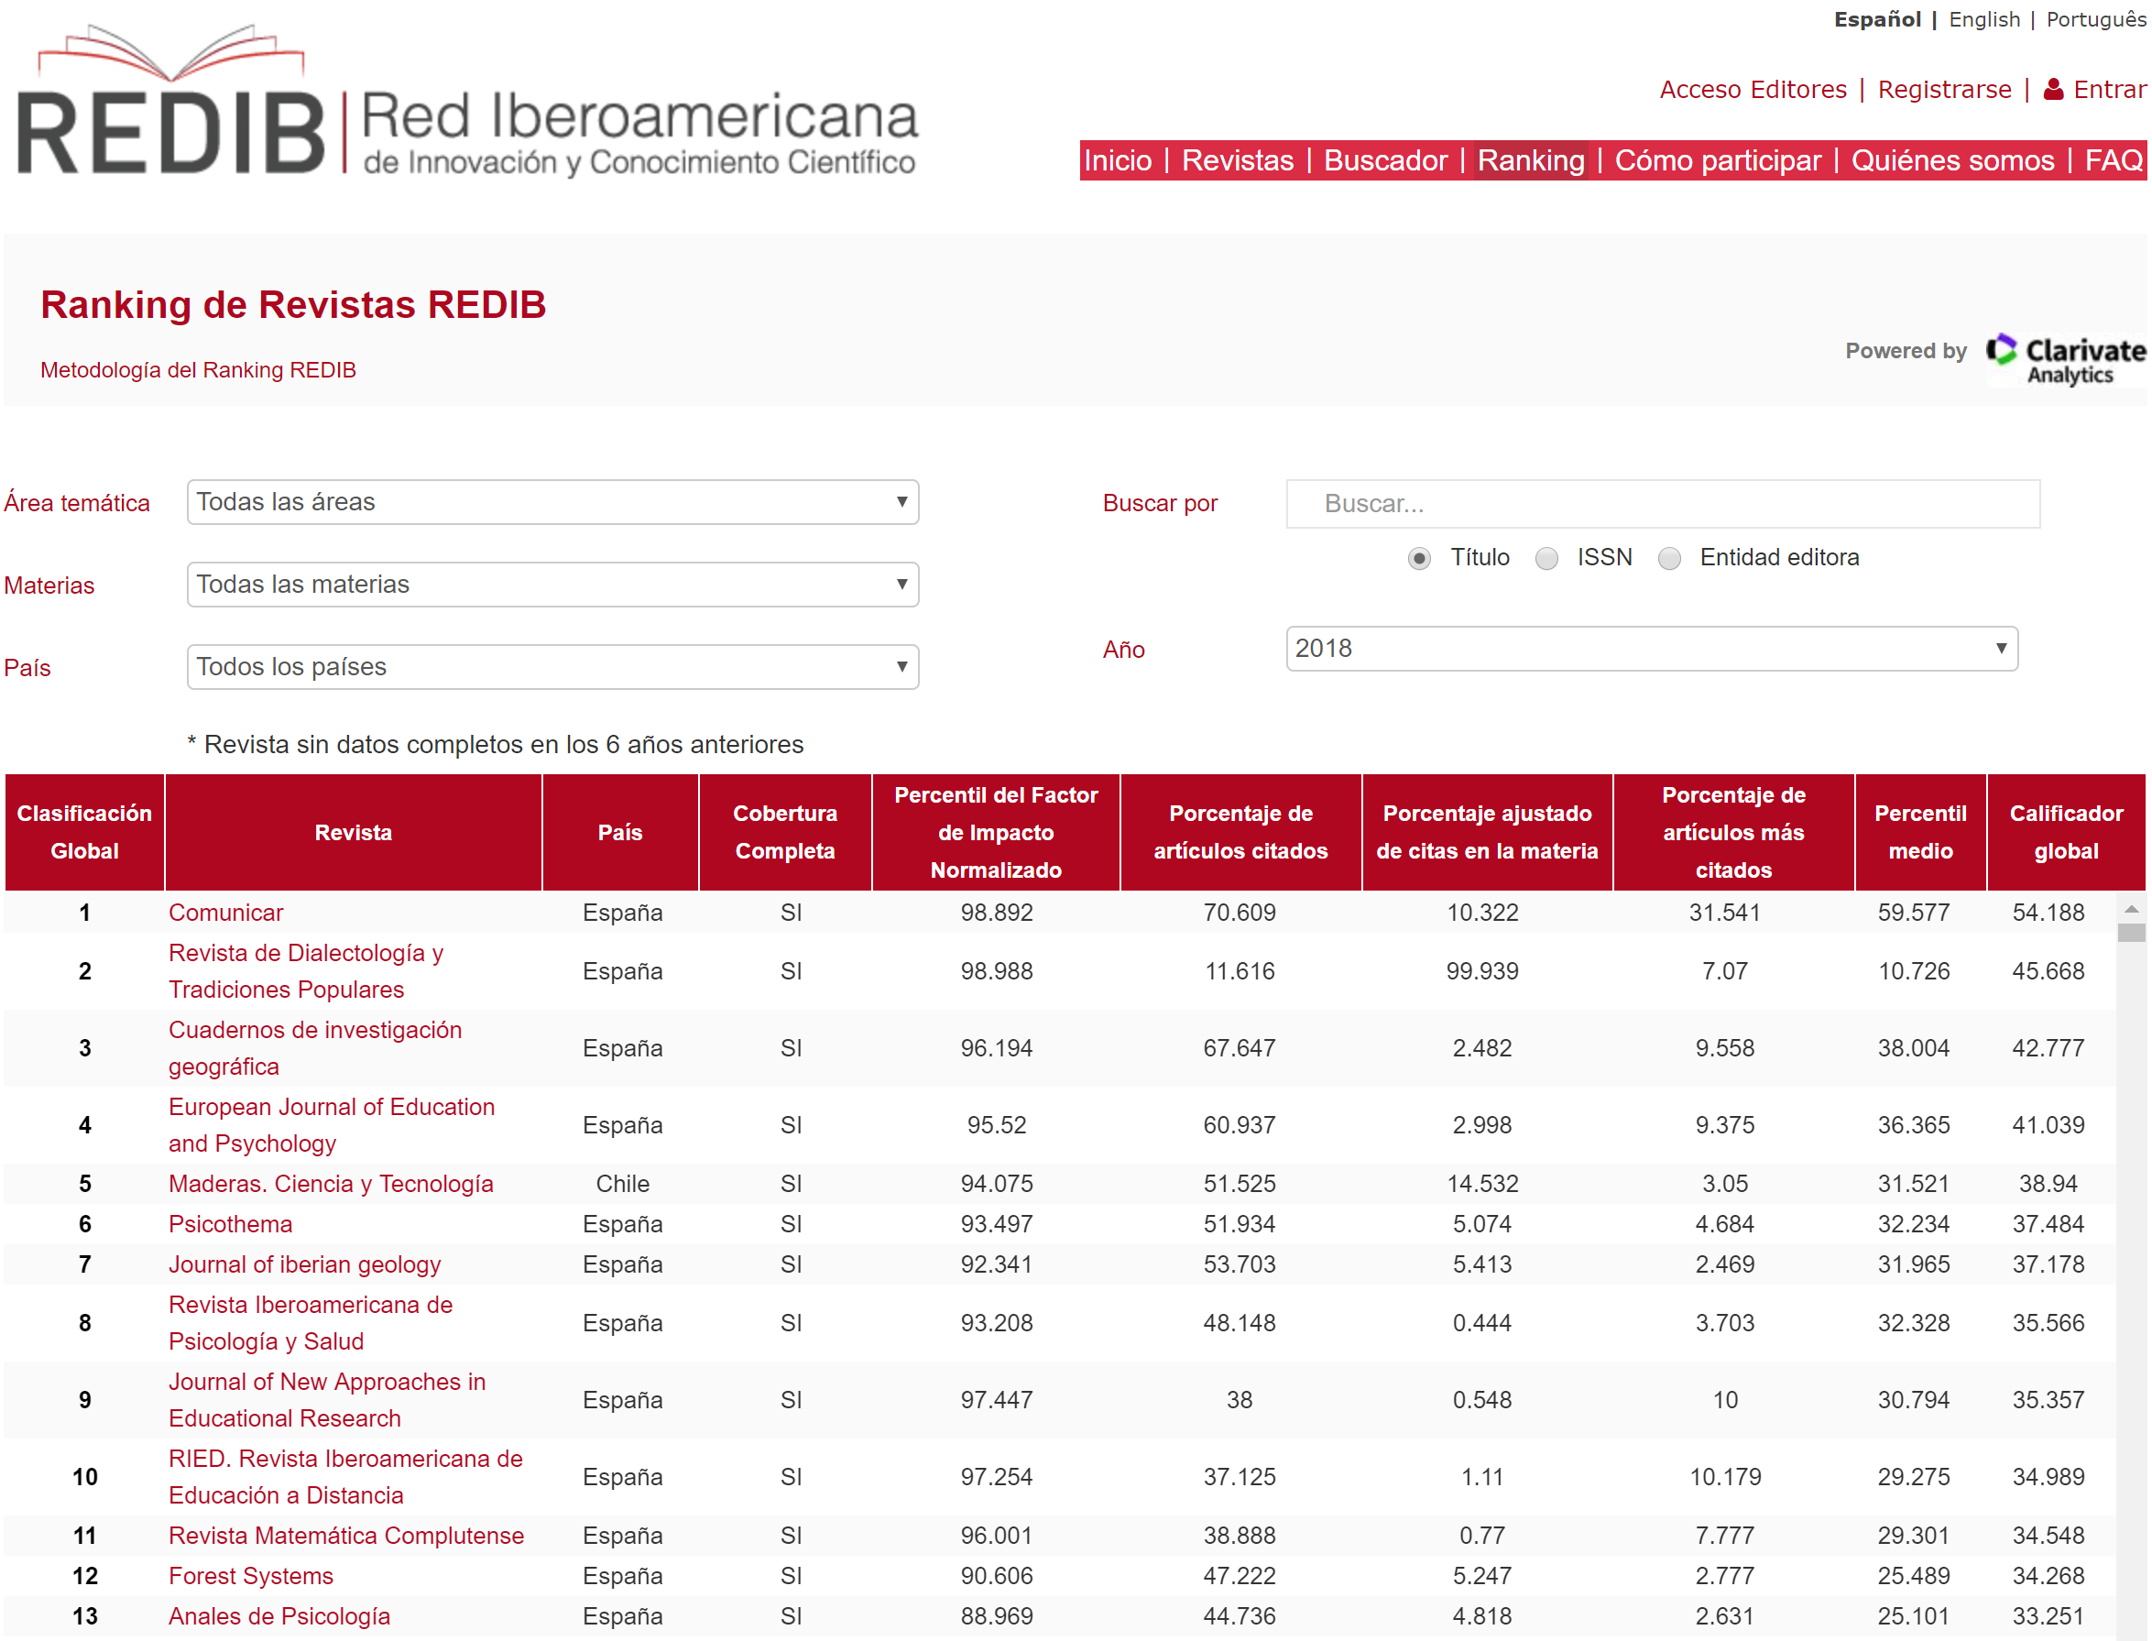Switch language to English
The image size is (2152, 1641).
tap(1984, 19)
